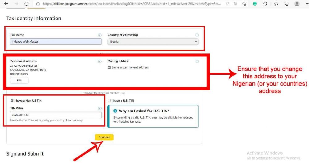Click 'Provide the Tax ID issued' hint text
This screenshot has width=309, height=163.
click(46, 120)
